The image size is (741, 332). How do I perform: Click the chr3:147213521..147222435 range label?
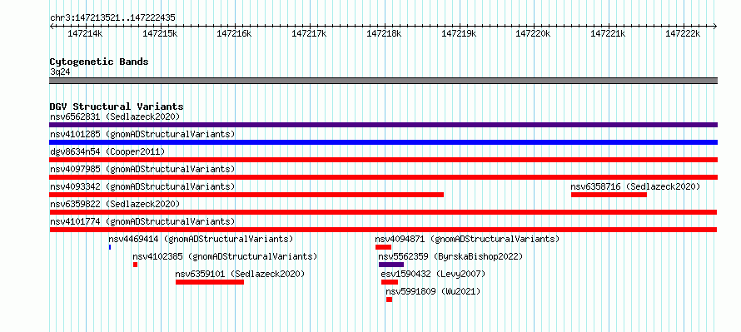112,17
